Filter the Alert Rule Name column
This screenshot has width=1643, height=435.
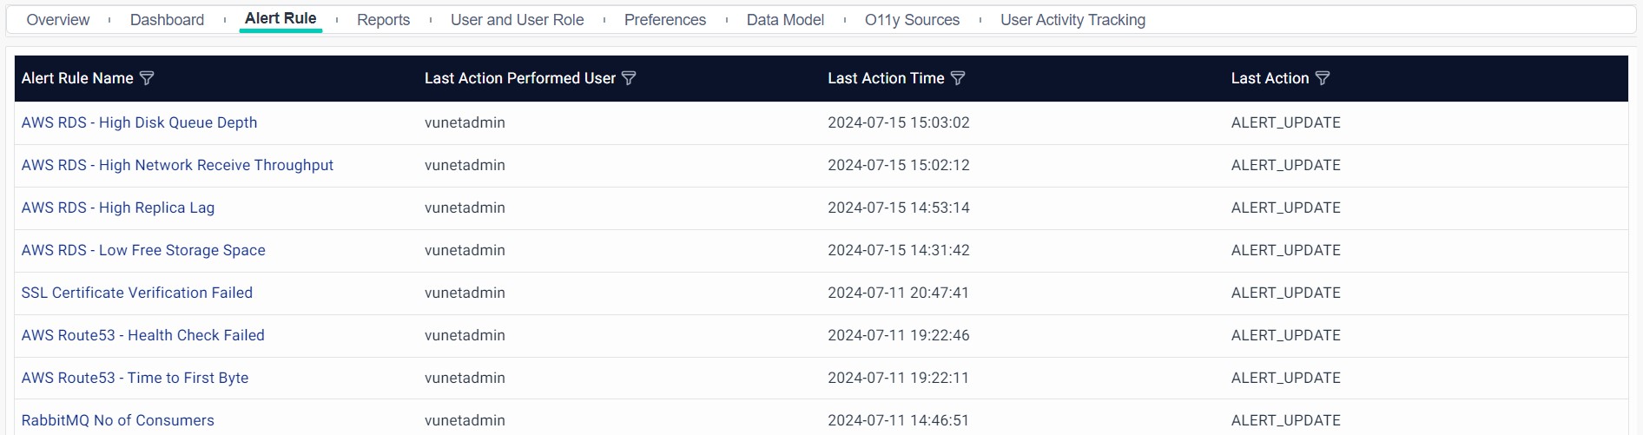[x=147, y=78]
